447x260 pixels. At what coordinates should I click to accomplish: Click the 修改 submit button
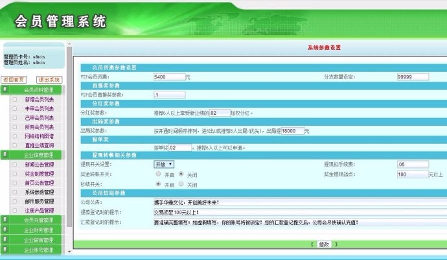click(x=324, y=244)
